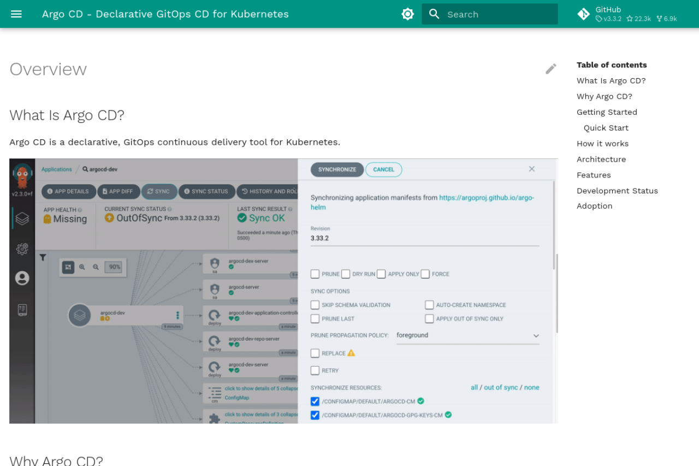Open the prune propagation policy 'foreground' dropdown
The width and height of the screenshot is (699, 466).
[x=468, y=335]
